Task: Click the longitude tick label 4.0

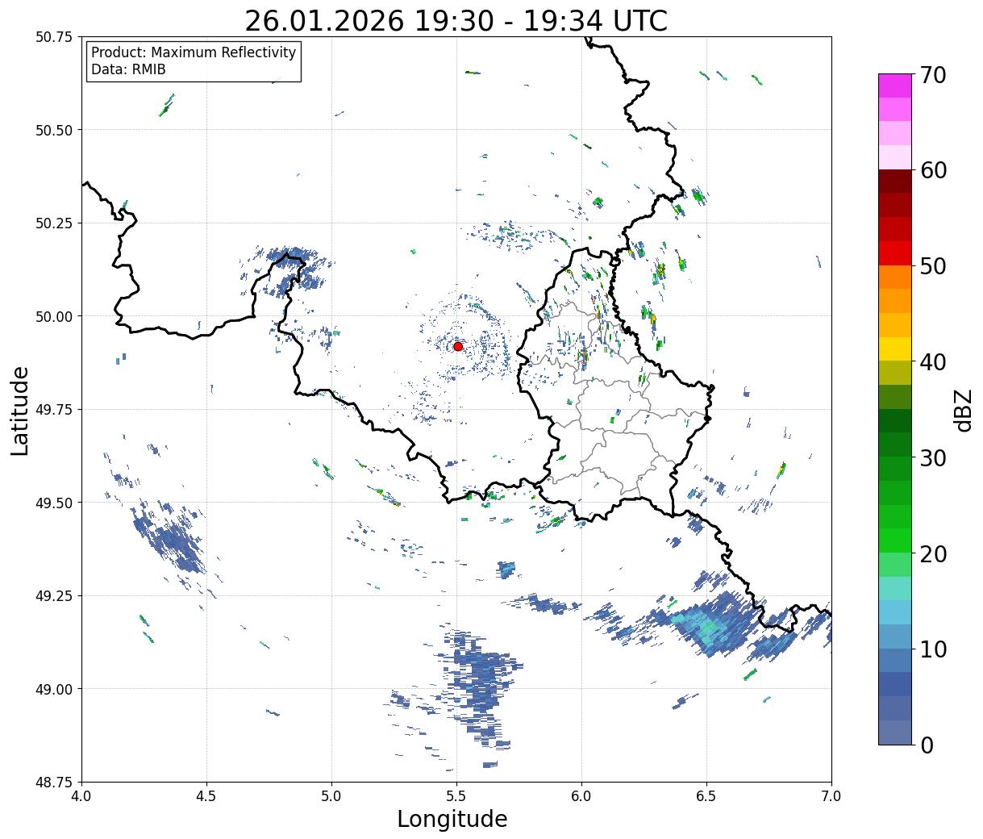Action: click(x=81, y=796)
